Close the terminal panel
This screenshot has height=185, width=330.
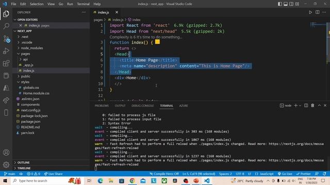click(x=325, y=105)
